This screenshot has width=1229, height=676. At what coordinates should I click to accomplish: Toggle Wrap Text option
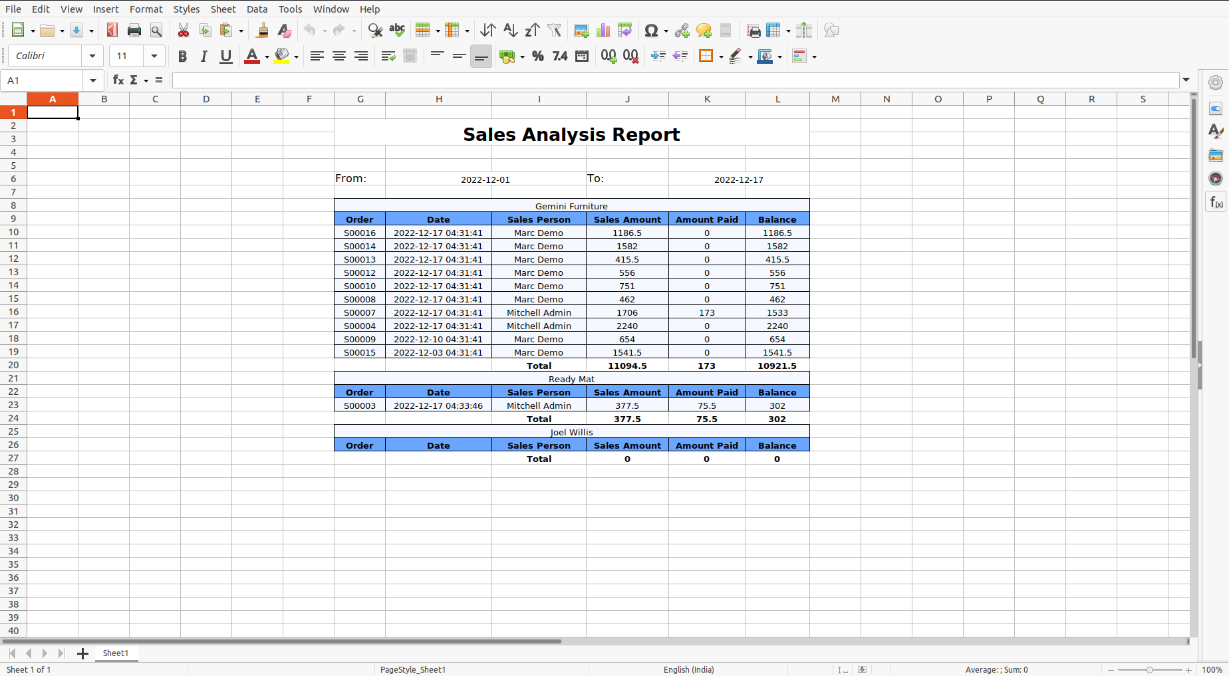coord(388,56)
